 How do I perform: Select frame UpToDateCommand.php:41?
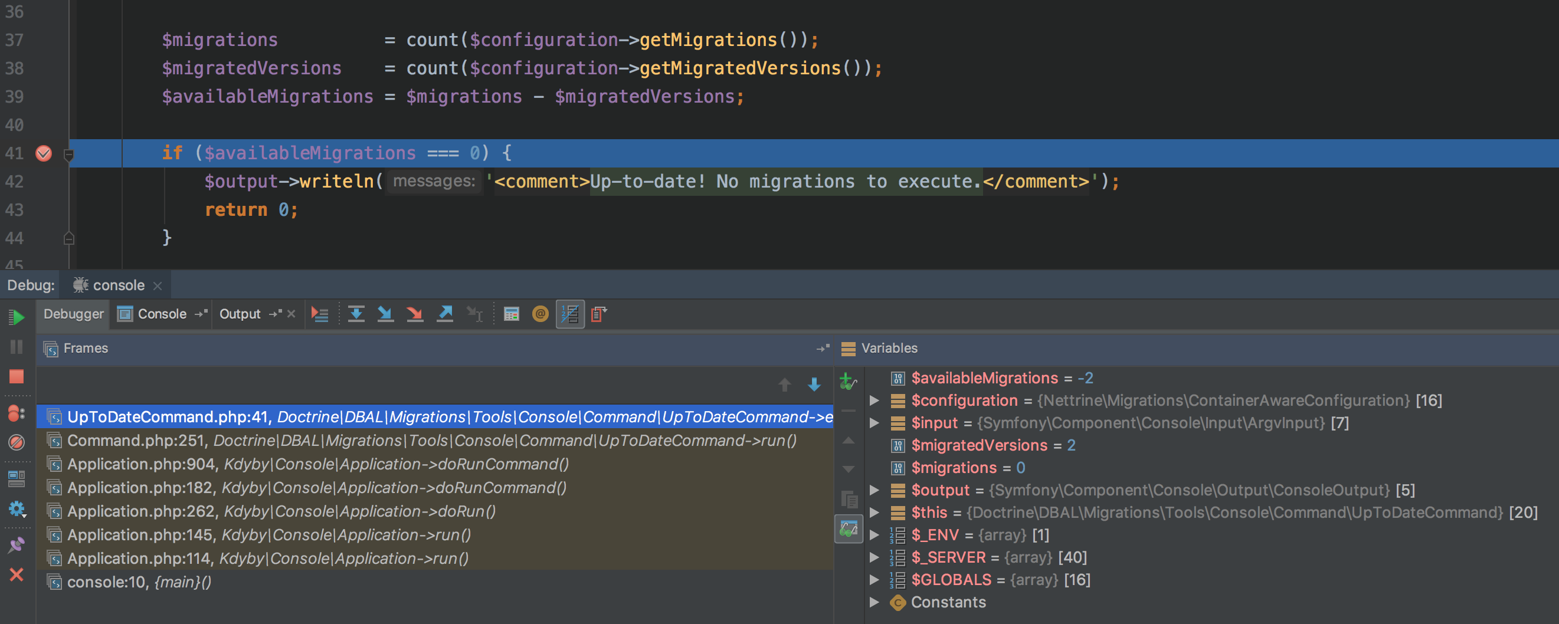[x=434, y=416]
